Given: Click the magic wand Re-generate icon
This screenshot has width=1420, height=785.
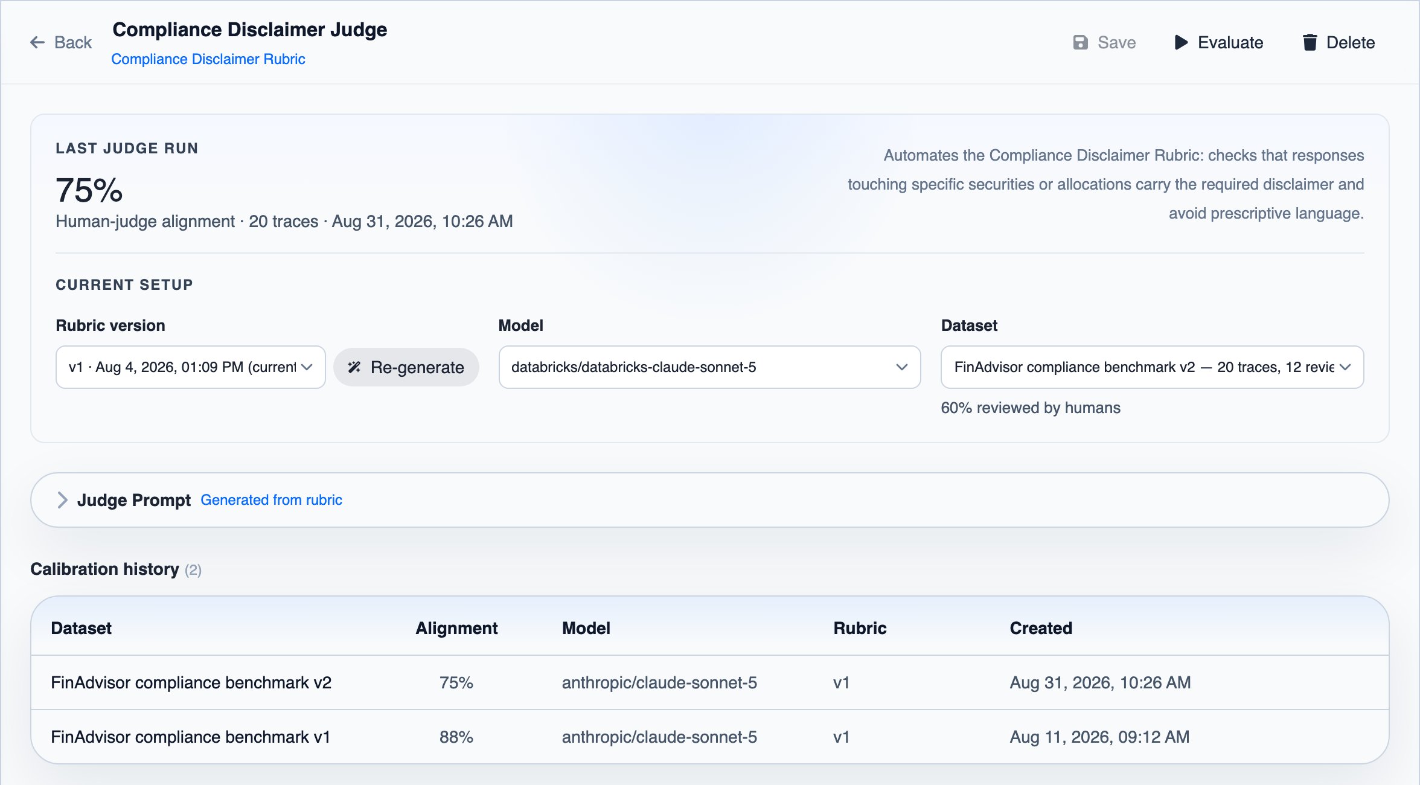Looking at the screenshot, I should [354, 367].
